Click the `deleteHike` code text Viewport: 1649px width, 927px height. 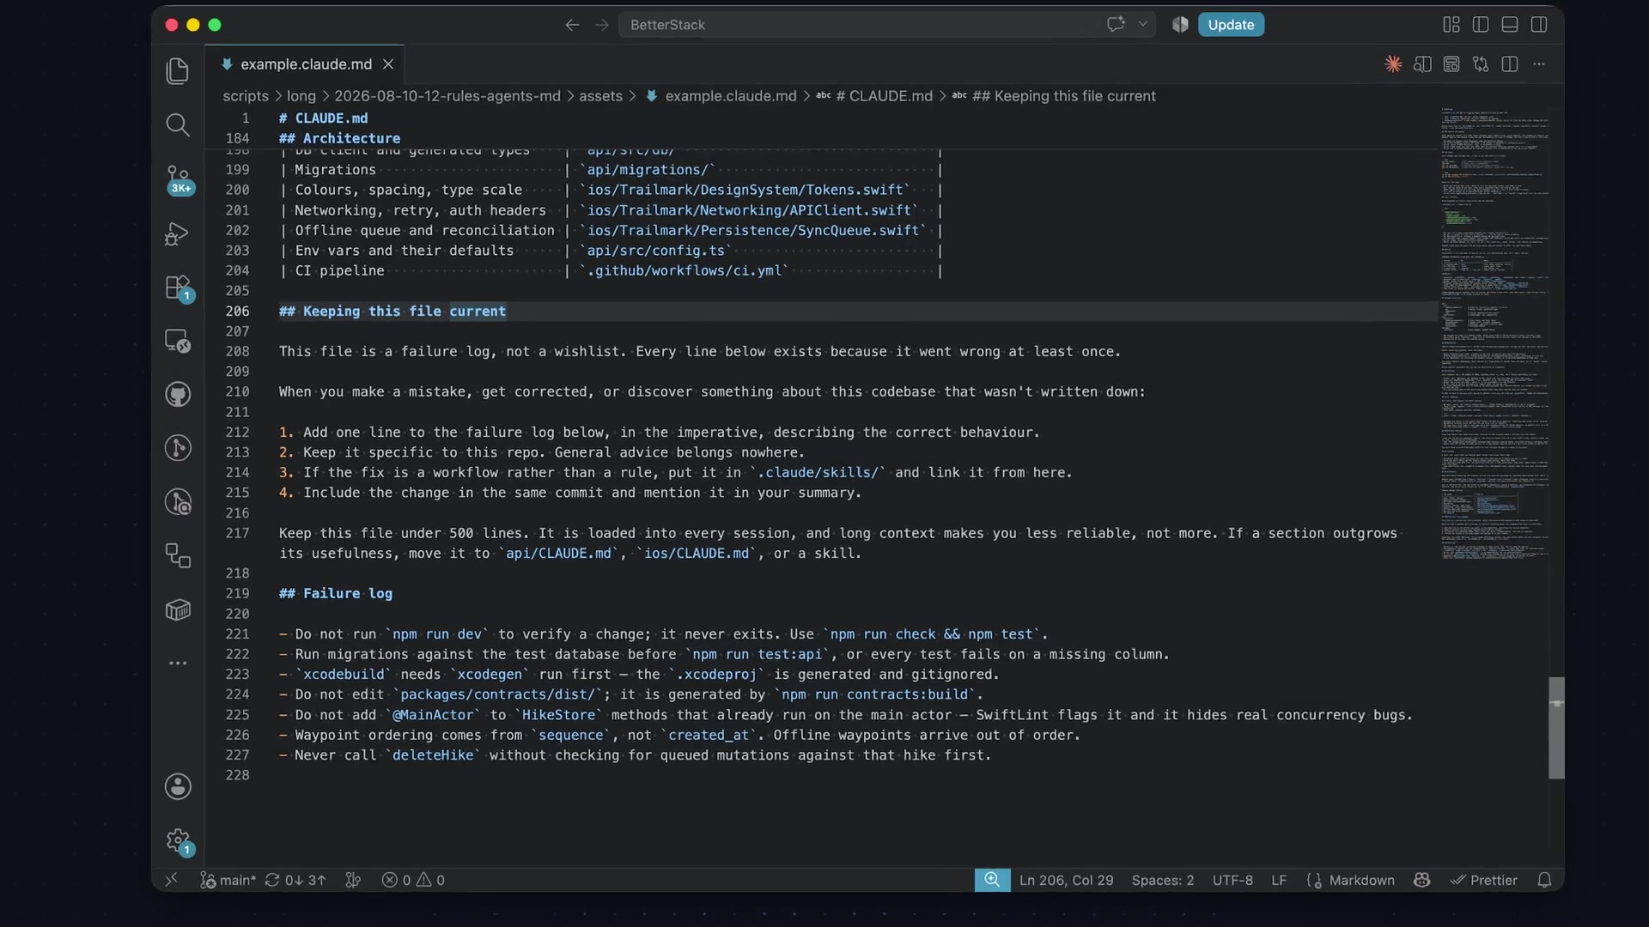433,755
